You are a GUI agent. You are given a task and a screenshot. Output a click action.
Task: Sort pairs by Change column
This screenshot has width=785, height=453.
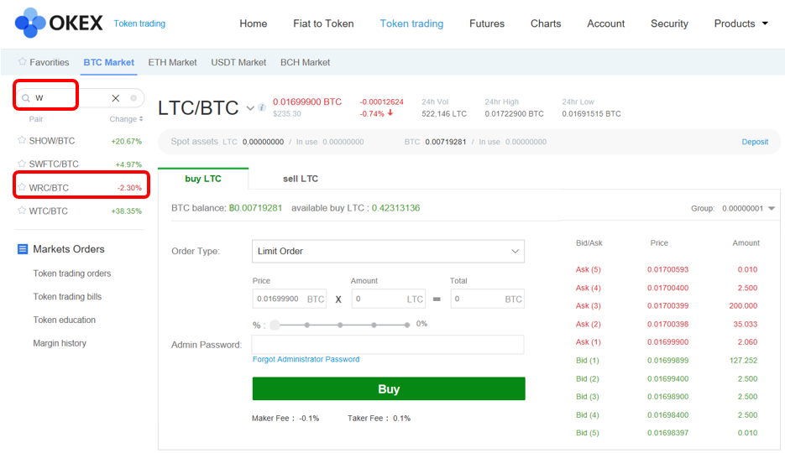click(126, 119)
